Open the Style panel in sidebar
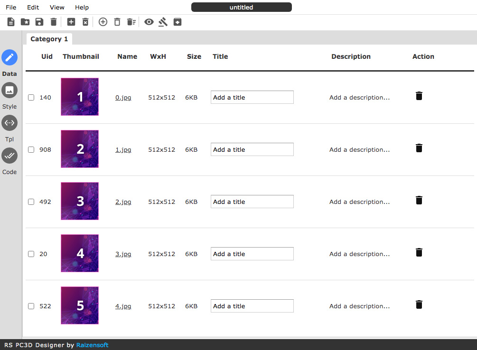The height and width of the screenshot is (350, 477). (9, 90)
